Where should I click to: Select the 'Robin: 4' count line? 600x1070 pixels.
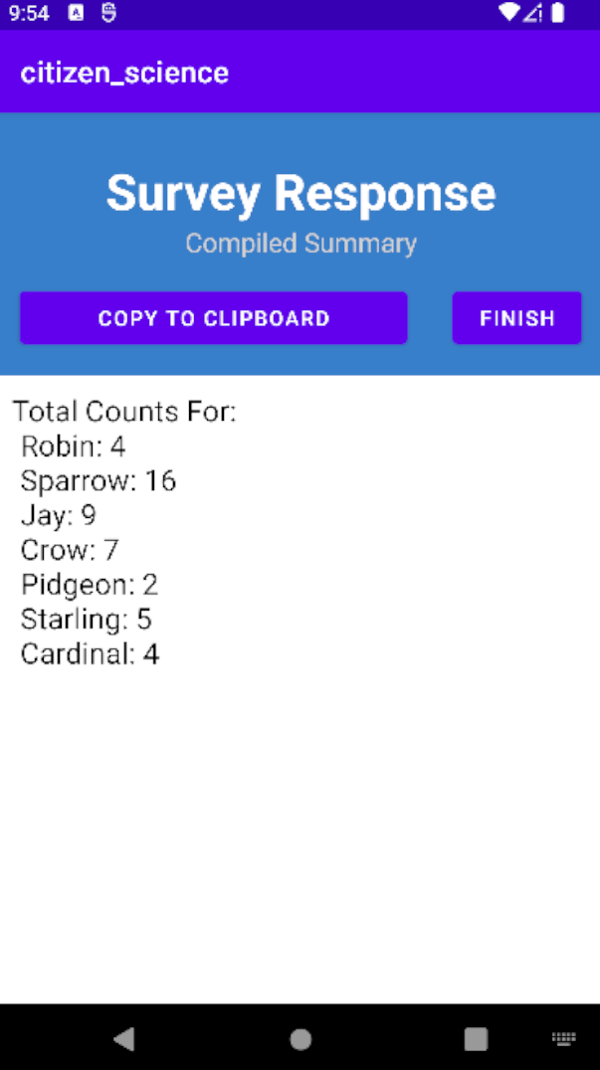tap(73, 446)
